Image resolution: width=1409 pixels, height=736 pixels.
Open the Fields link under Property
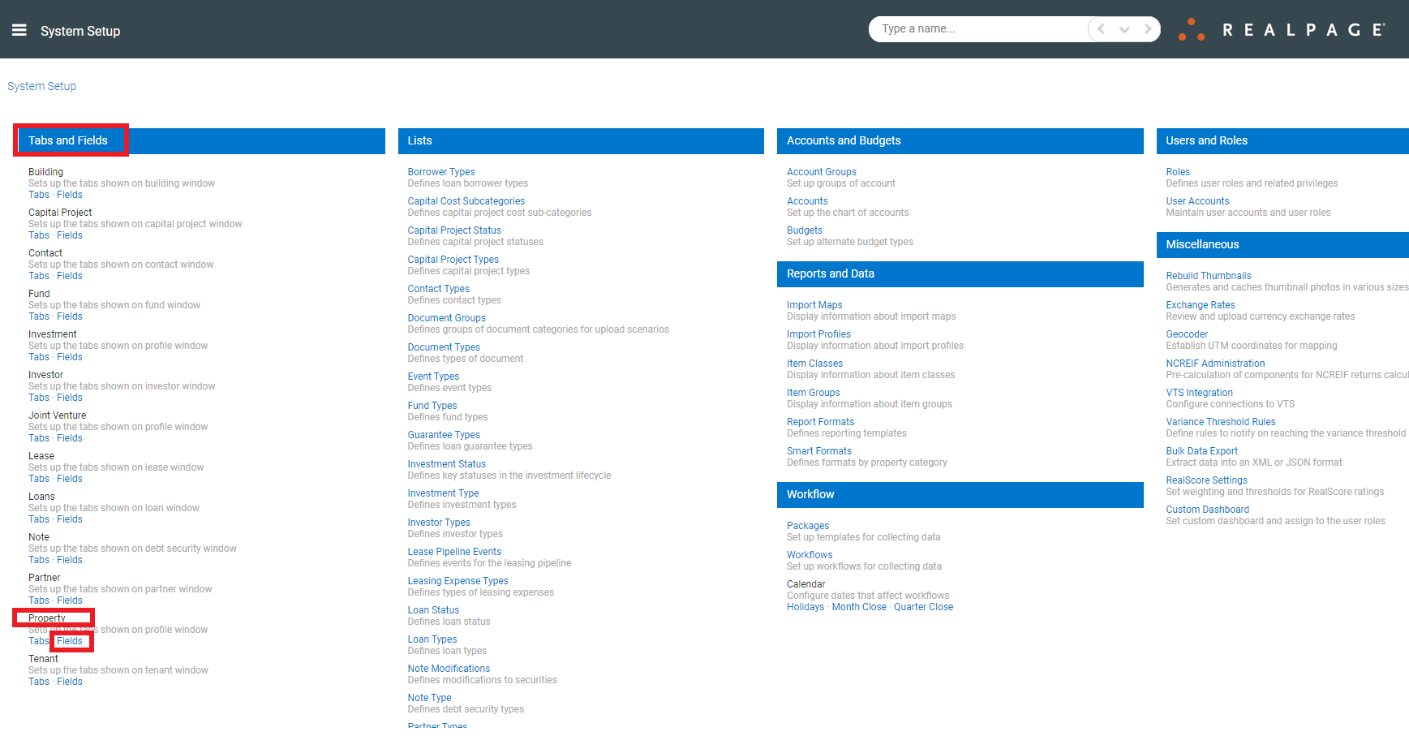(x=71, y=640)
